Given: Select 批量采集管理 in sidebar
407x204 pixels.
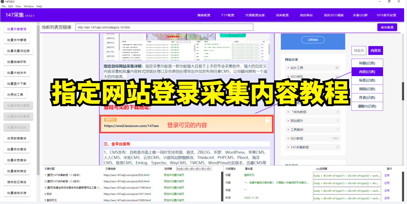Looking at the screenshot, I should point(17,29).
